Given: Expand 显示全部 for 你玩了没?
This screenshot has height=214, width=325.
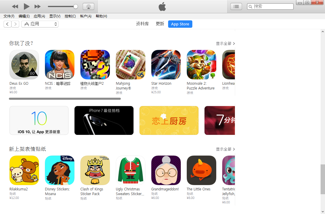Looking at the screenshot, I should 225,43.
